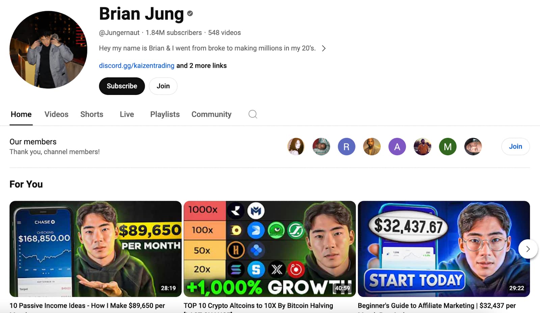
Task: Open the Top 10 Crypto Altcoins video thumbnail
Action: click(x=270, y=249)
